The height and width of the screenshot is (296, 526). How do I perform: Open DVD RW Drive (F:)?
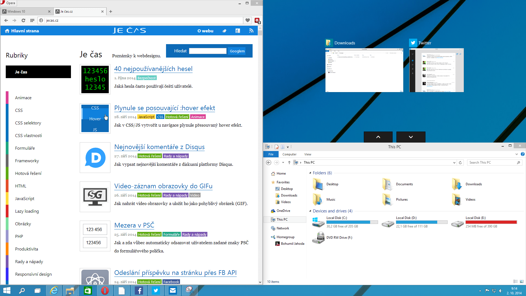pos(332,238)
